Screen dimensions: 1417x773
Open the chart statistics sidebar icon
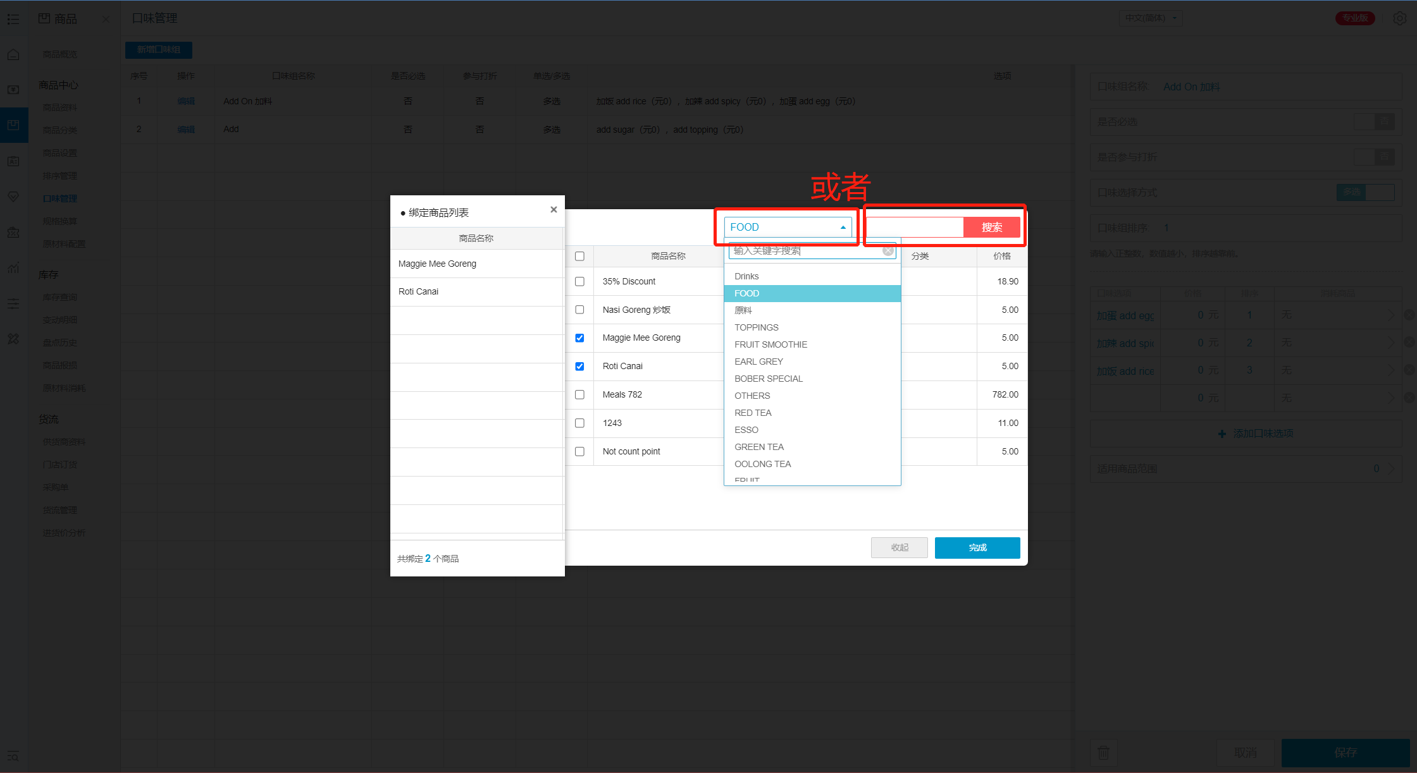tap(13, 268)
